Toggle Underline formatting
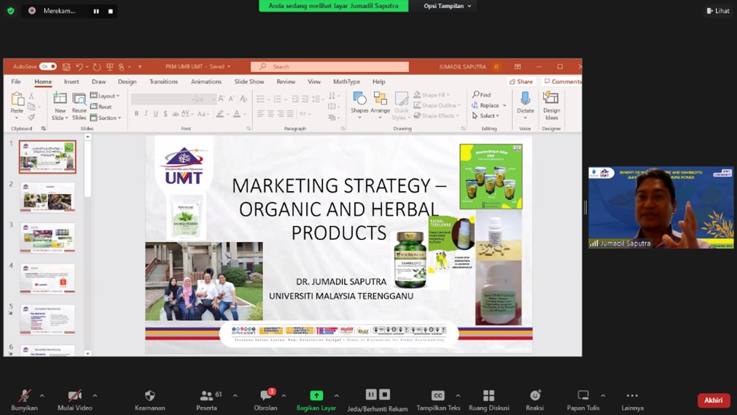 coord(155,113)
